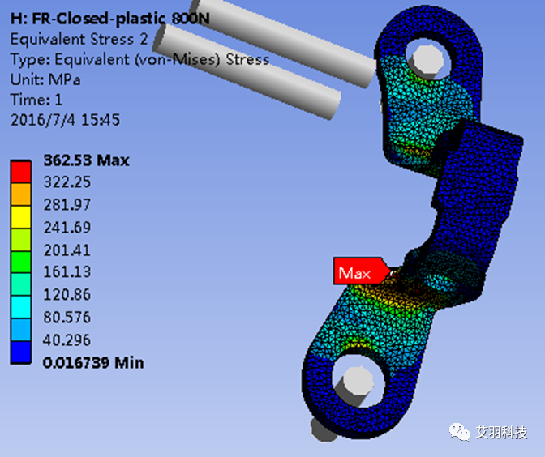Click the legend value 322.25
Screen dimensions: 545x457
pos(67,182)
